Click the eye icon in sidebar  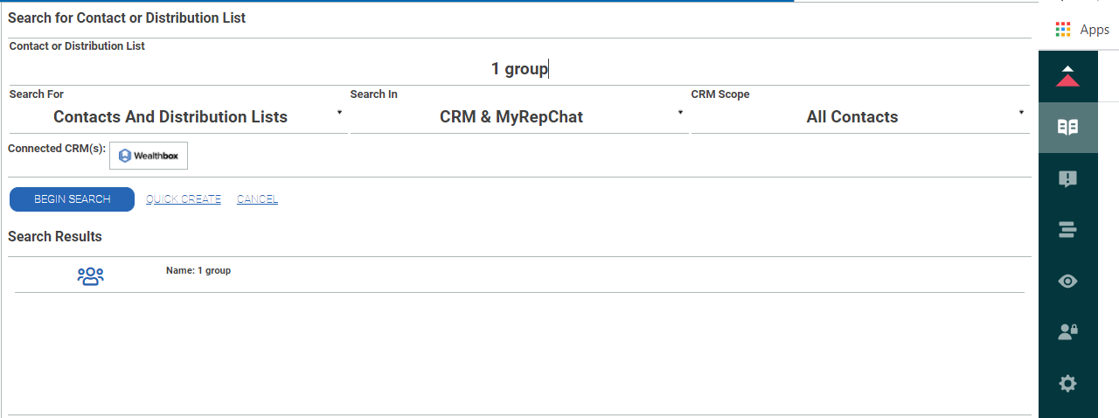[1067, 281]
